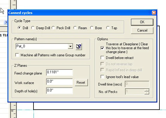Select the Drill cycle type
The width and height of the screenshot is (166, 118).
pyautogui.click(x=19, y=28)
